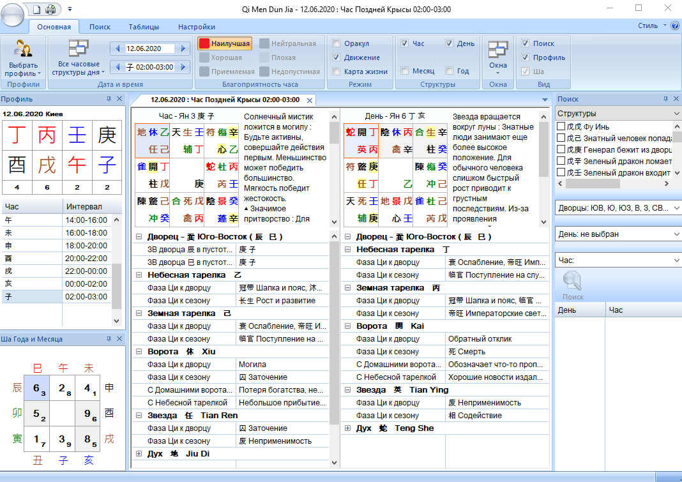
Task: Close the 12.06.2020 Час Поздней Крысы document tab
Action: (x=310, y=100)
